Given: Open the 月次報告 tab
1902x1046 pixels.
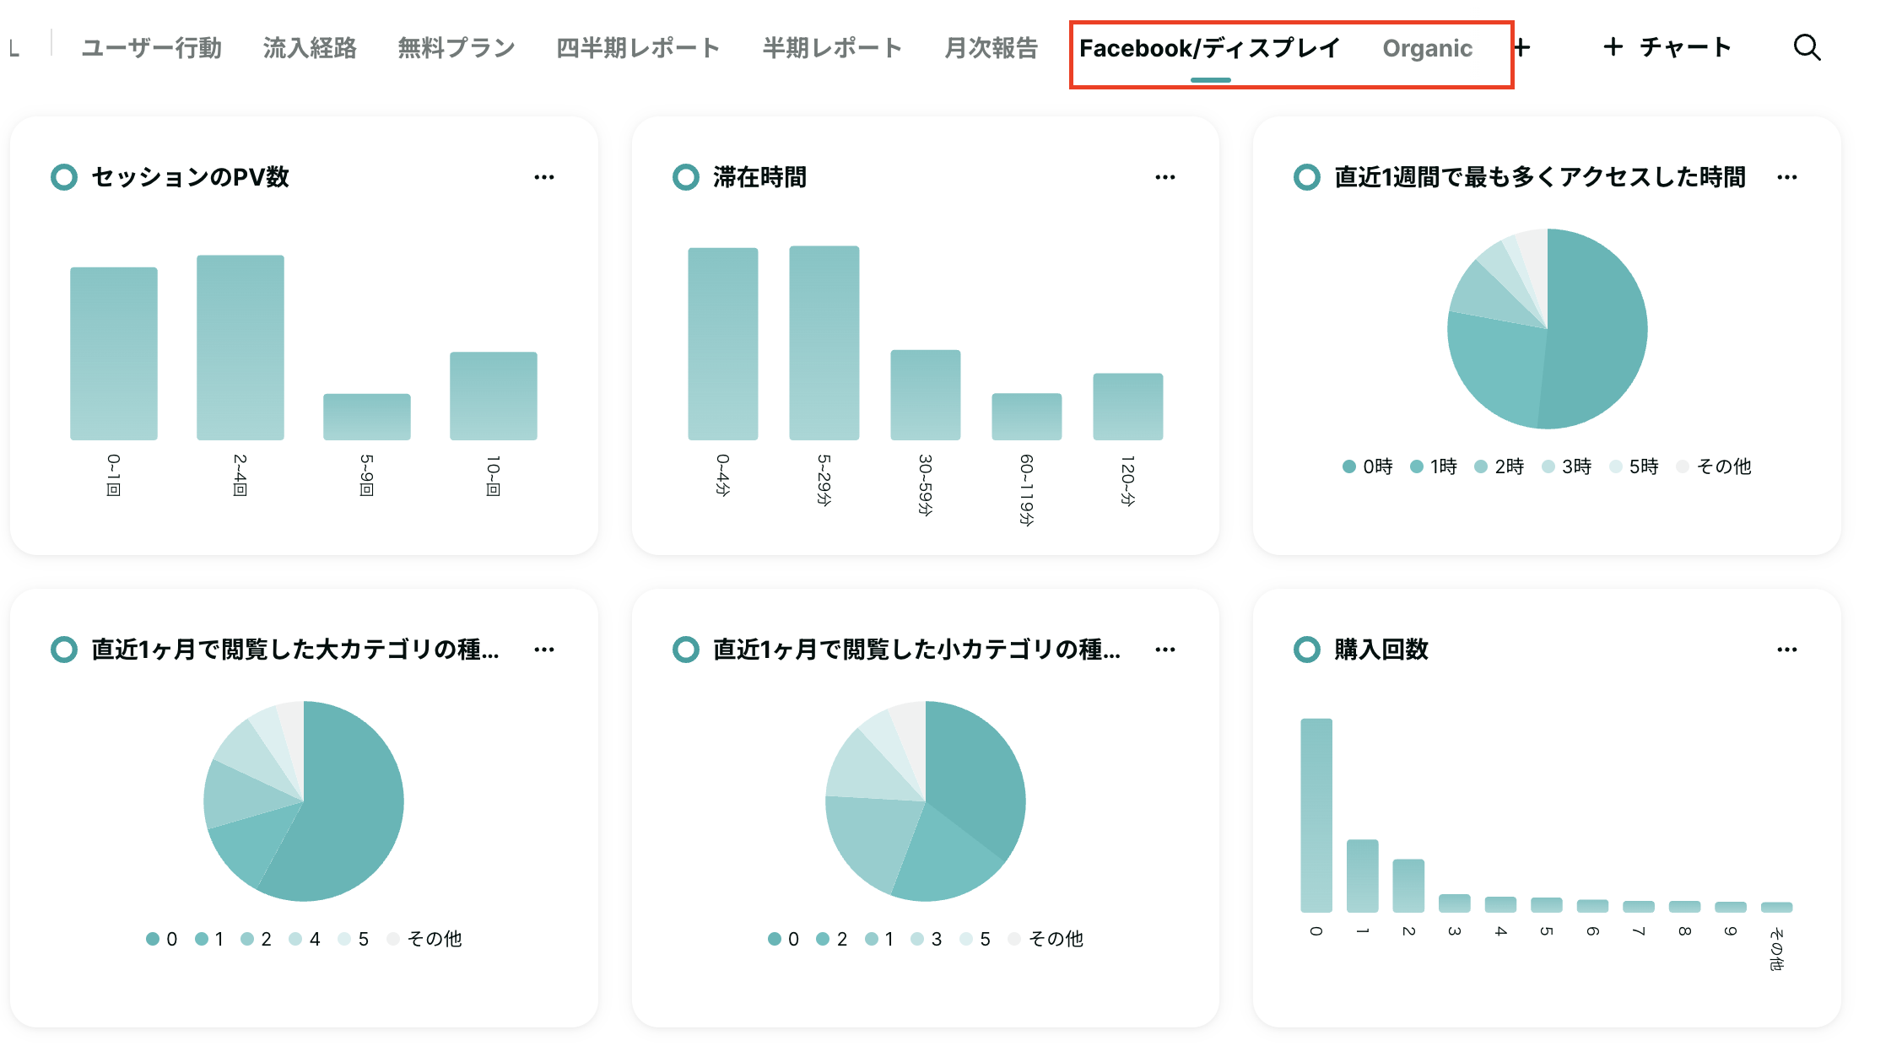Looking at the screenshot, I should [991, 48].
